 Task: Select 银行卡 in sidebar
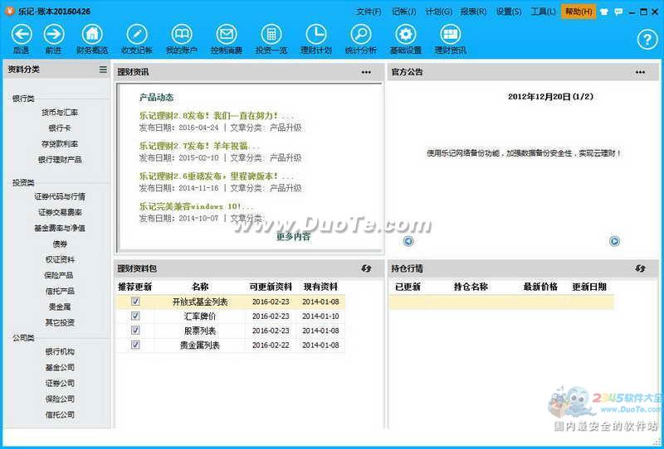click(60, 128)
